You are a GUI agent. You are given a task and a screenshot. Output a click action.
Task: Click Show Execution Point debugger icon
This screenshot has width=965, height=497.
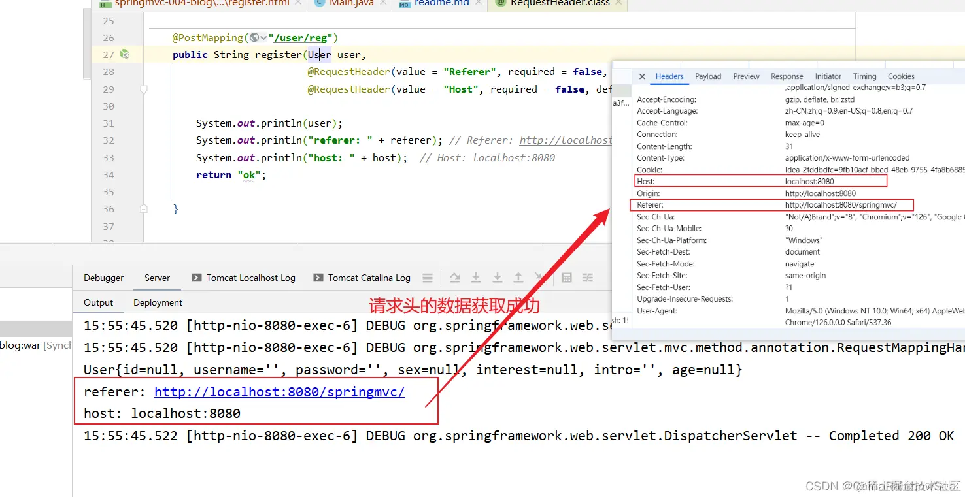click(x=455, y=278)
